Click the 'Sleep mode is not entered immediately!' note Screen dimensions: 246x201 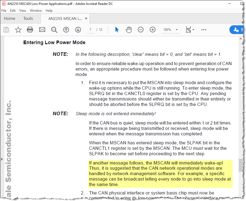pos(116,114)
